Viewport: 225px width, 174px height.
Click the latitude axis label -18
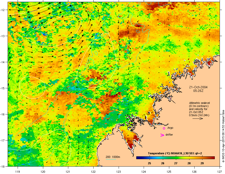(3, 166)
